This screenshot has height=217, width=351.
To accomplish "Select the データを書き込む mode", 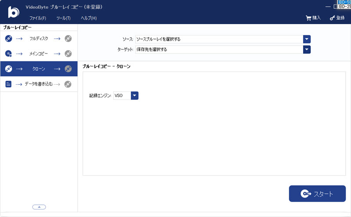I will [39, 84].
